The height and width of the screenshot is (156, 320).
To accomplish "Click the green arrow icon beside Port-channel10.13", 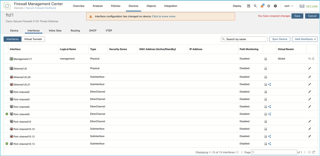I will [7, 144].
